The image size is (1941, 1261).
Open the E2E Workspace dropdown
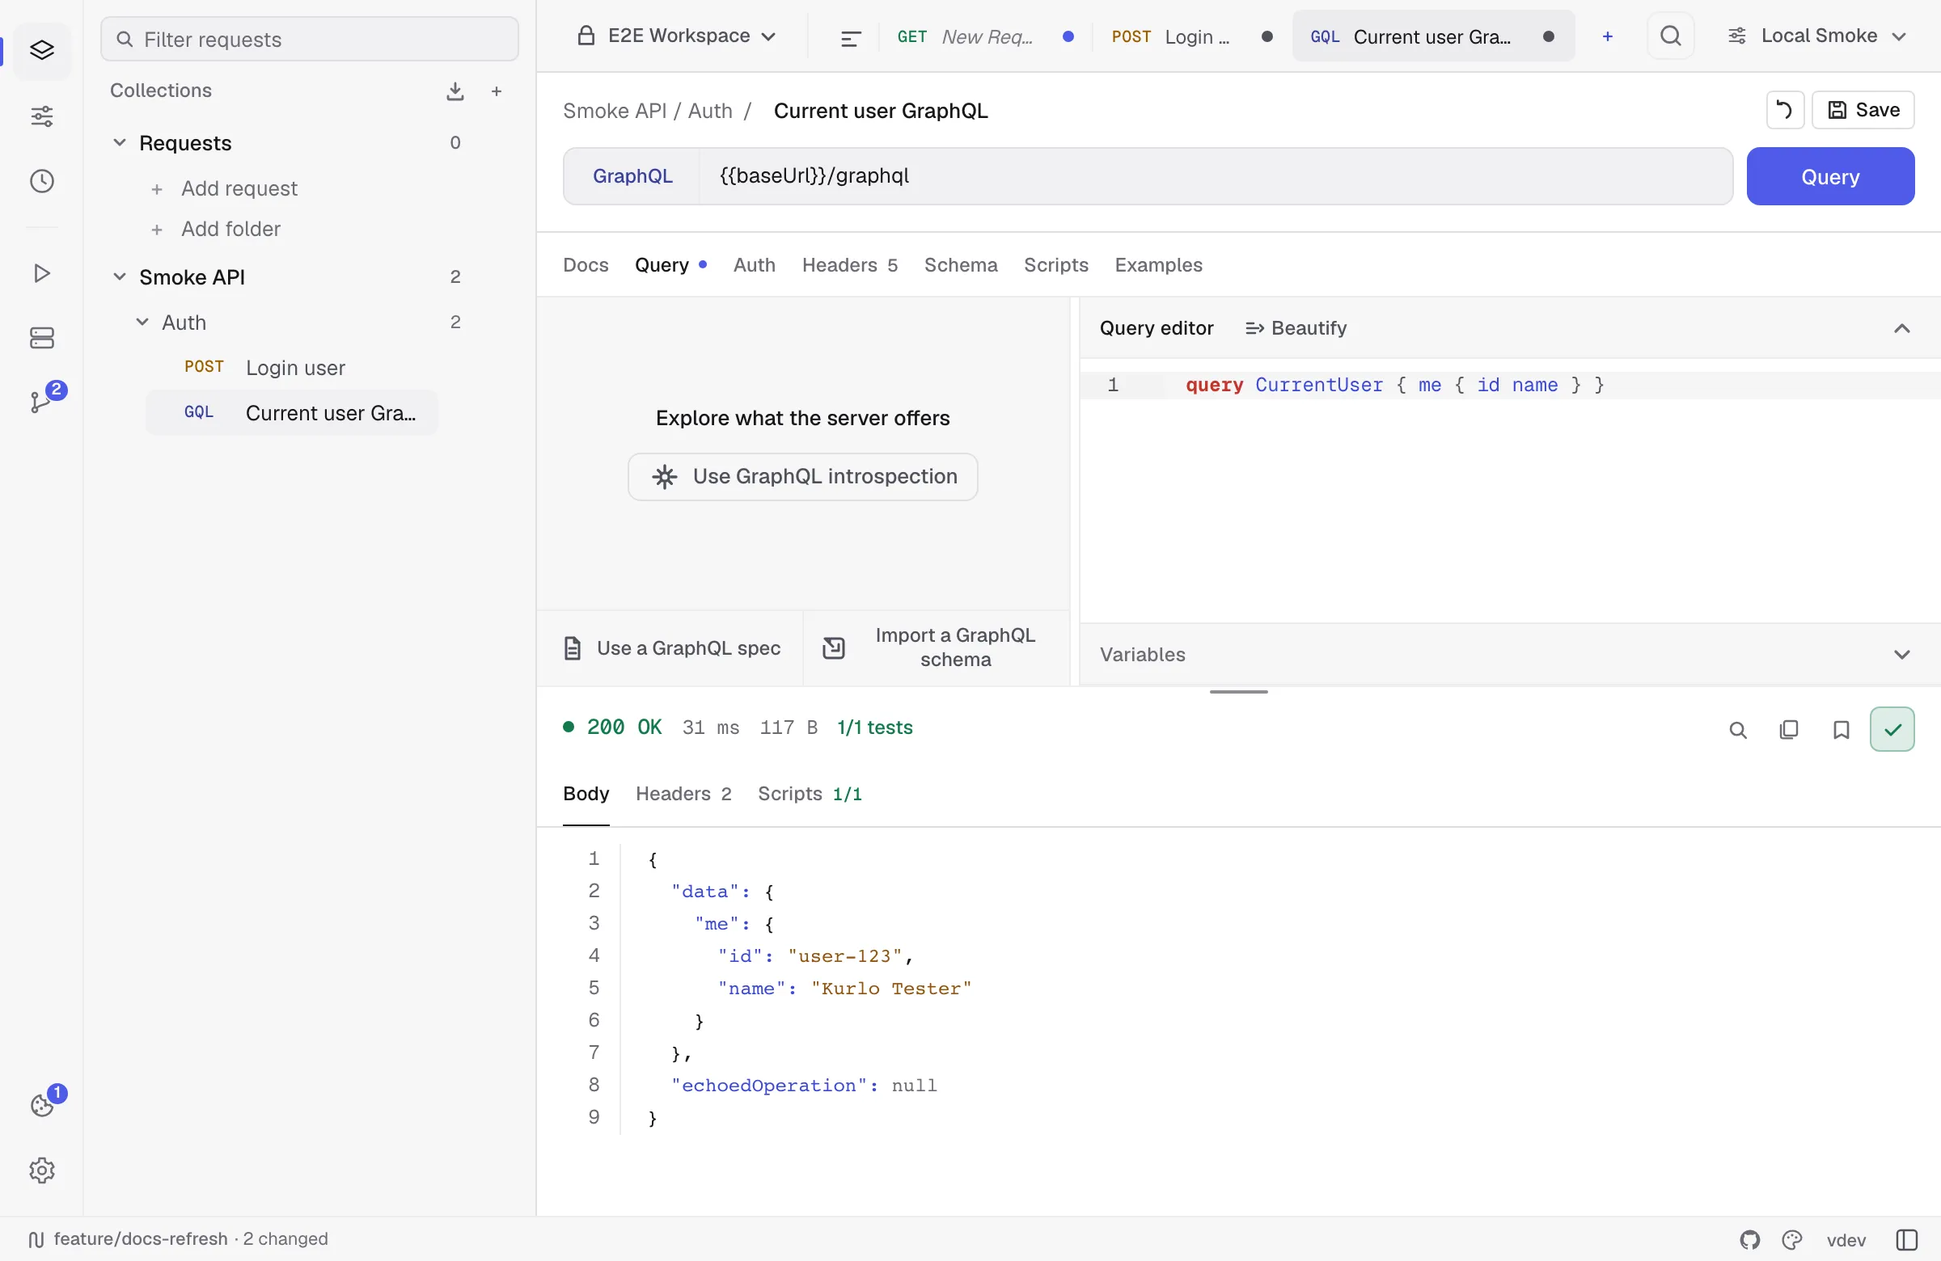click(x=676, y=36)
